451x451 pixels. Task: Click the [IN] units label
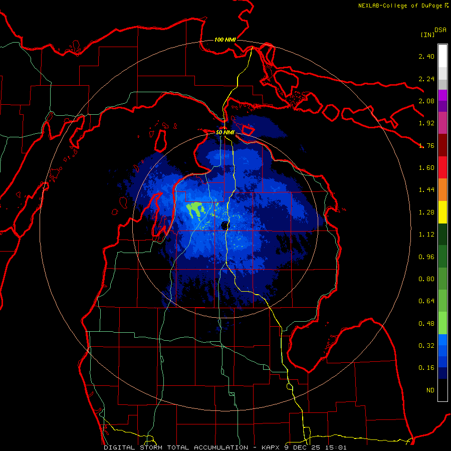point(427,35)
